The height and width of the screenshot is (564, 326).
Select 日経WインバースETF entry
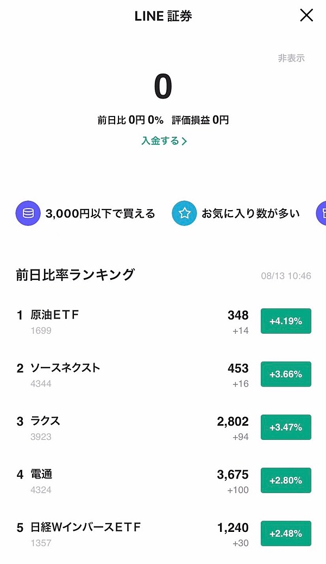point(86,527)
